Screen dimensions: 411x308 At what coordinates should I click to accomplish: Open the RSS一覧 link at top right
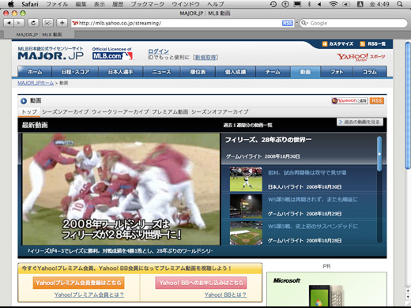click(x=373, y=44)
